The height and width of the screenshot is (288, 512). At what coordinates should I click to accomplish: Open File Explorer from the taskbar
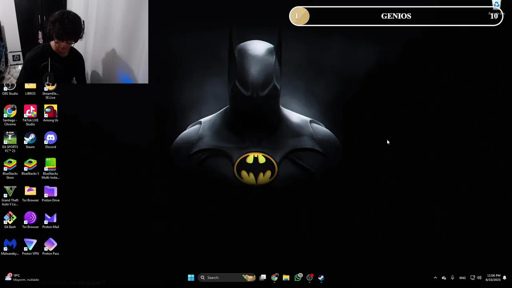[286, 278]
